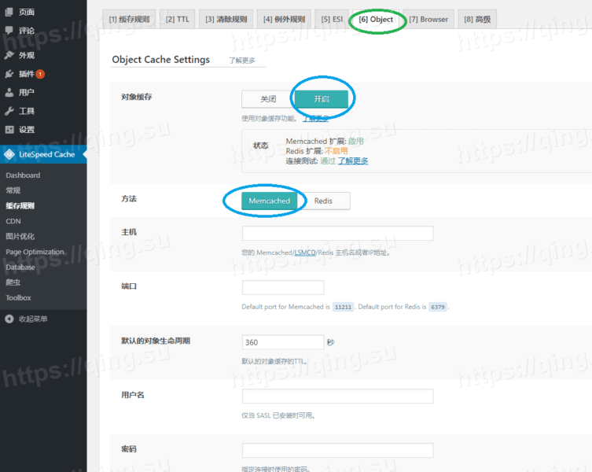Open 图片优化 in LiteSpeed submenu
This screenshot has width=592, height=472.
(20, 237)
